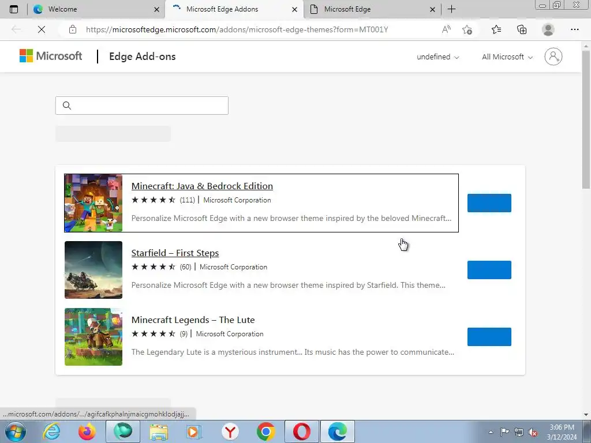
Task: Stop loading the page
Action: pyautogui.click(x=42, y=29)
